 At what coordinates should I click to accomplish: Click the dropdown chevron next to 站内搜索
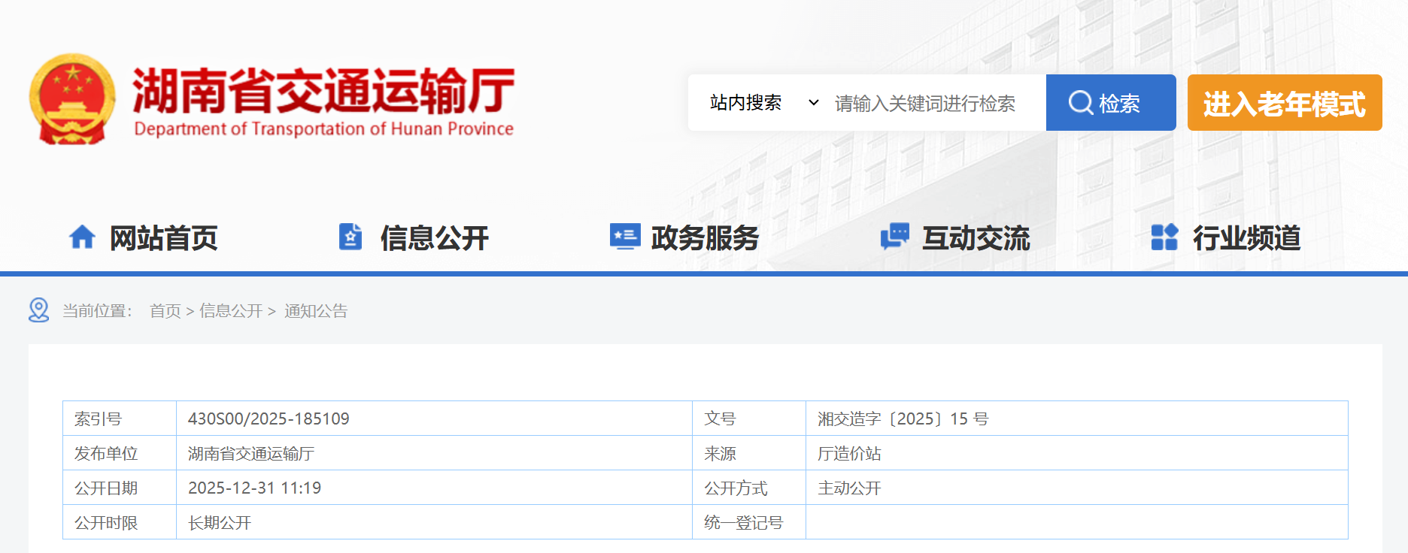pyautogui.click(x=813, y=102)
